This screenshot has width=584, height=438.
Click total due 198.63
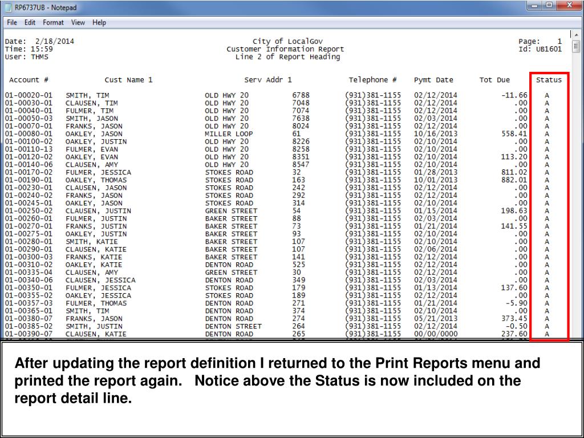[x=514, y=211]
